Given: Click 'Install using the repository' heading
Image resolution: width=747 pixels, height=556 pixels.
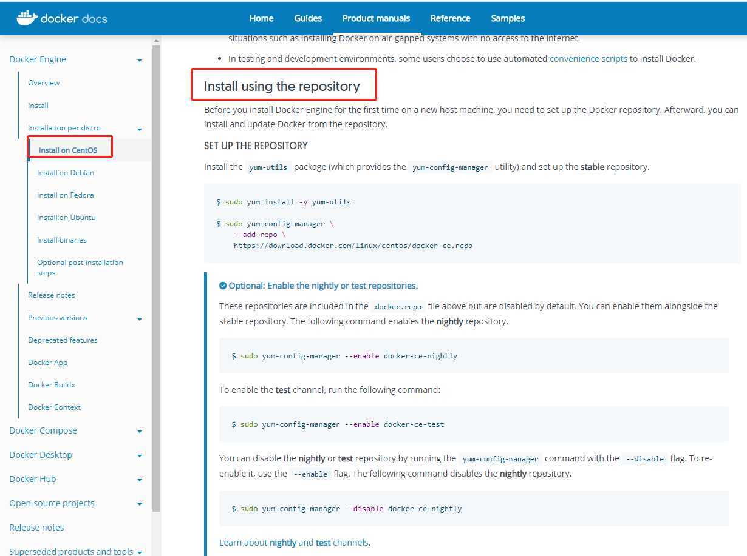Looking at the screenshot, I should (x=282, y=86).
